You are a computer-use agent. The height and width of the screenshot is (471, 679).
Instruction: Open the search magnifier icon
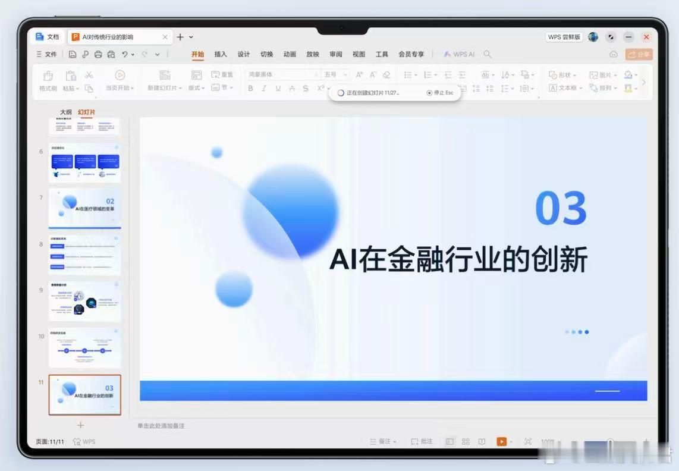pos(488,54)
